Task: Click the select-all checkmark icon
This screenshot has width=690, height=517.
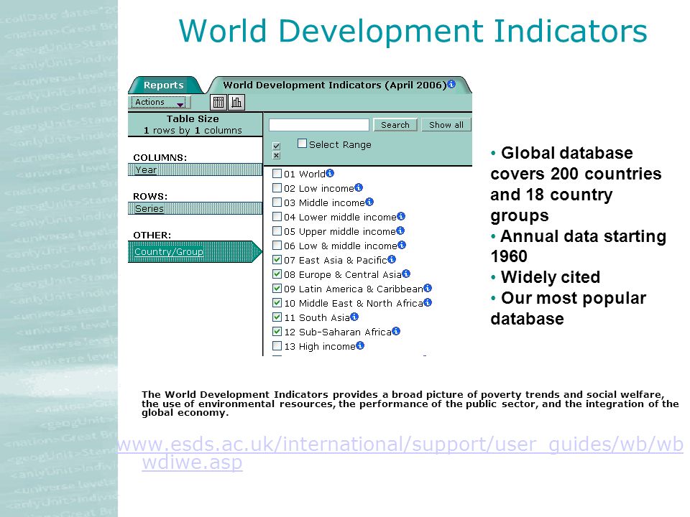Action: [276, 146]
